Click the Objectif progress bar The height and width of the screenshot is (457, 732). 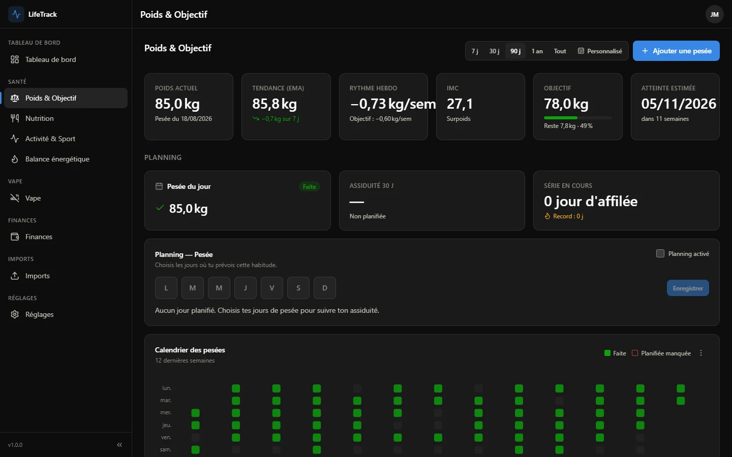click(x=577, y=118)
